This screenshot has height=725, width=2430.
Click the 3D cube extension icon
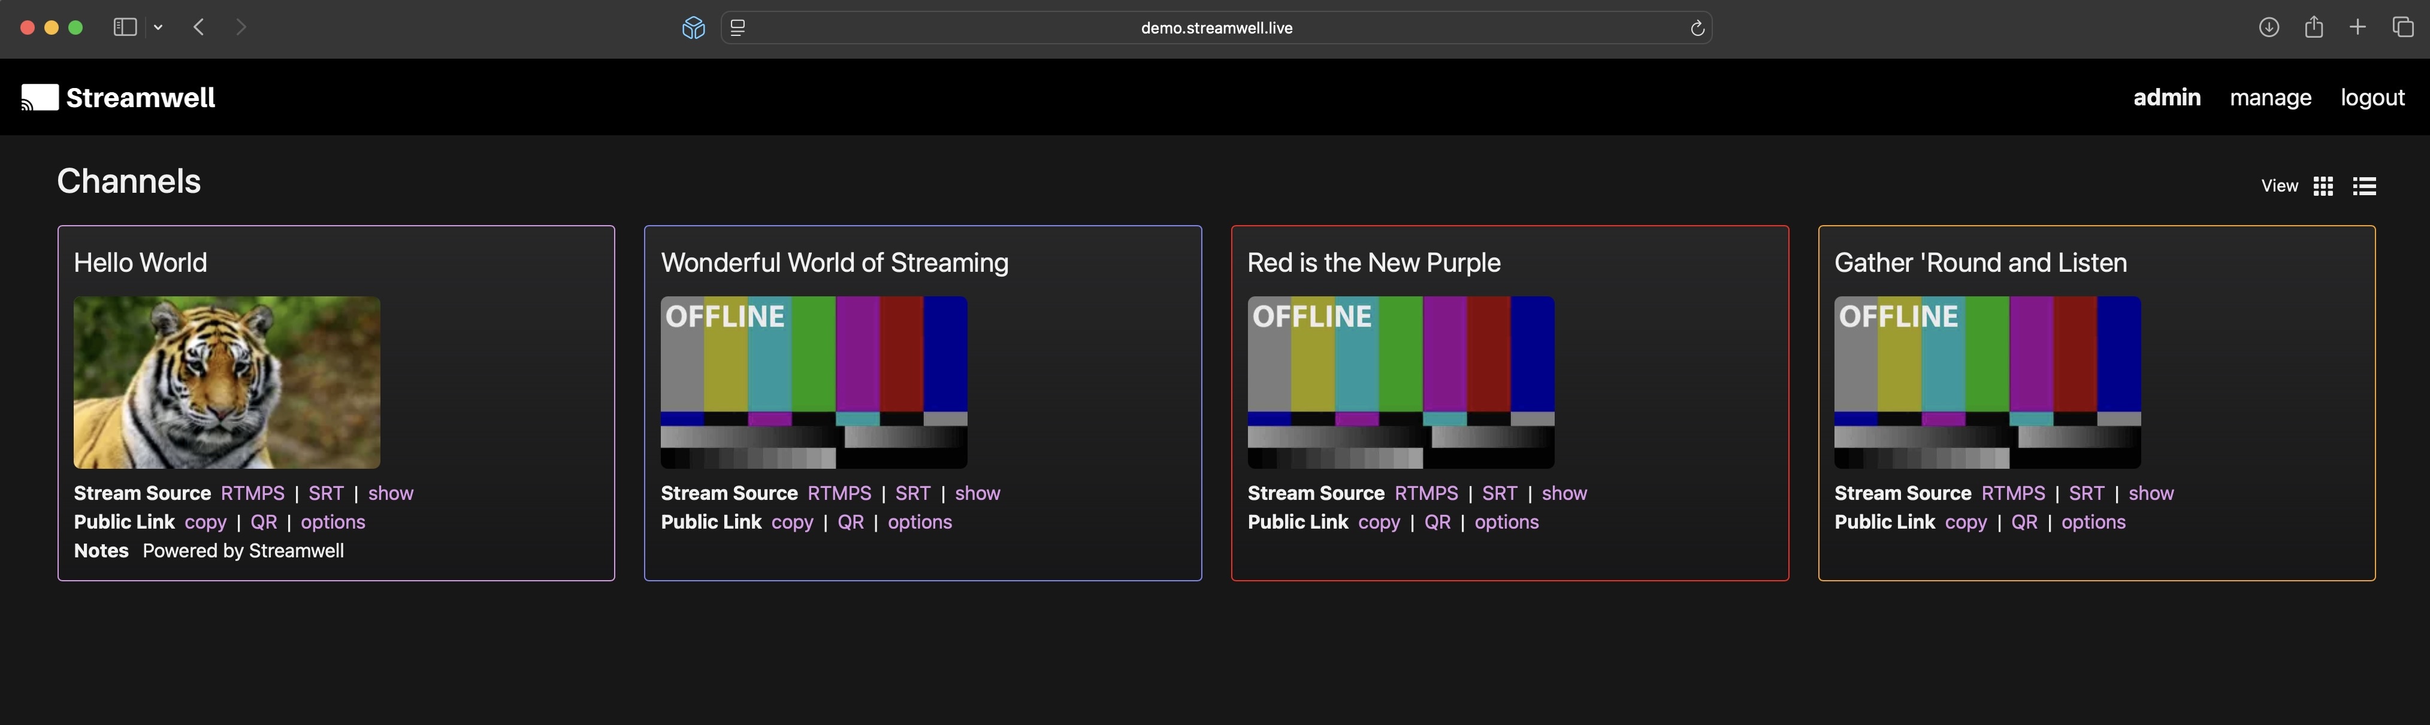(693, 28)
